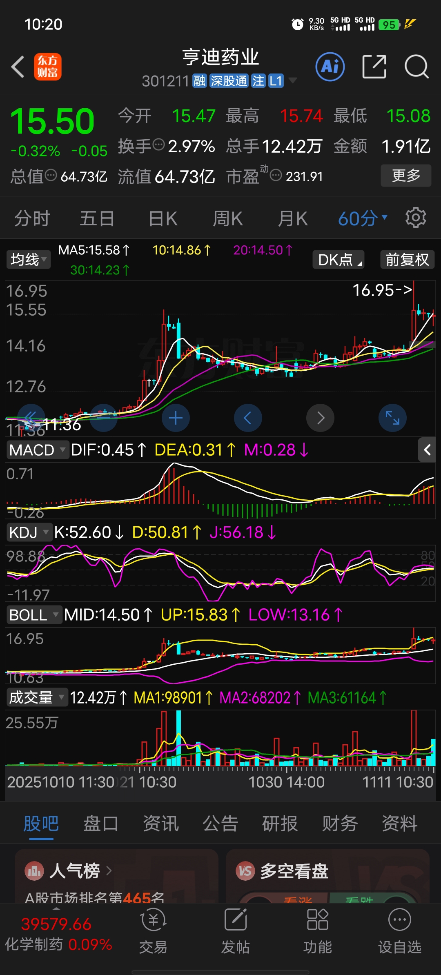Viewport: 441px width, 975px height.
Task: Tap MA5:15.58 moving average label
Action: coord(94,250)
